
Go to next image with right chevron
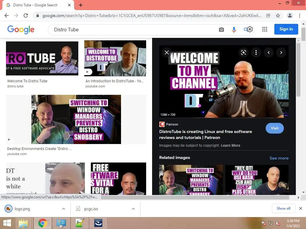point(281,52)
